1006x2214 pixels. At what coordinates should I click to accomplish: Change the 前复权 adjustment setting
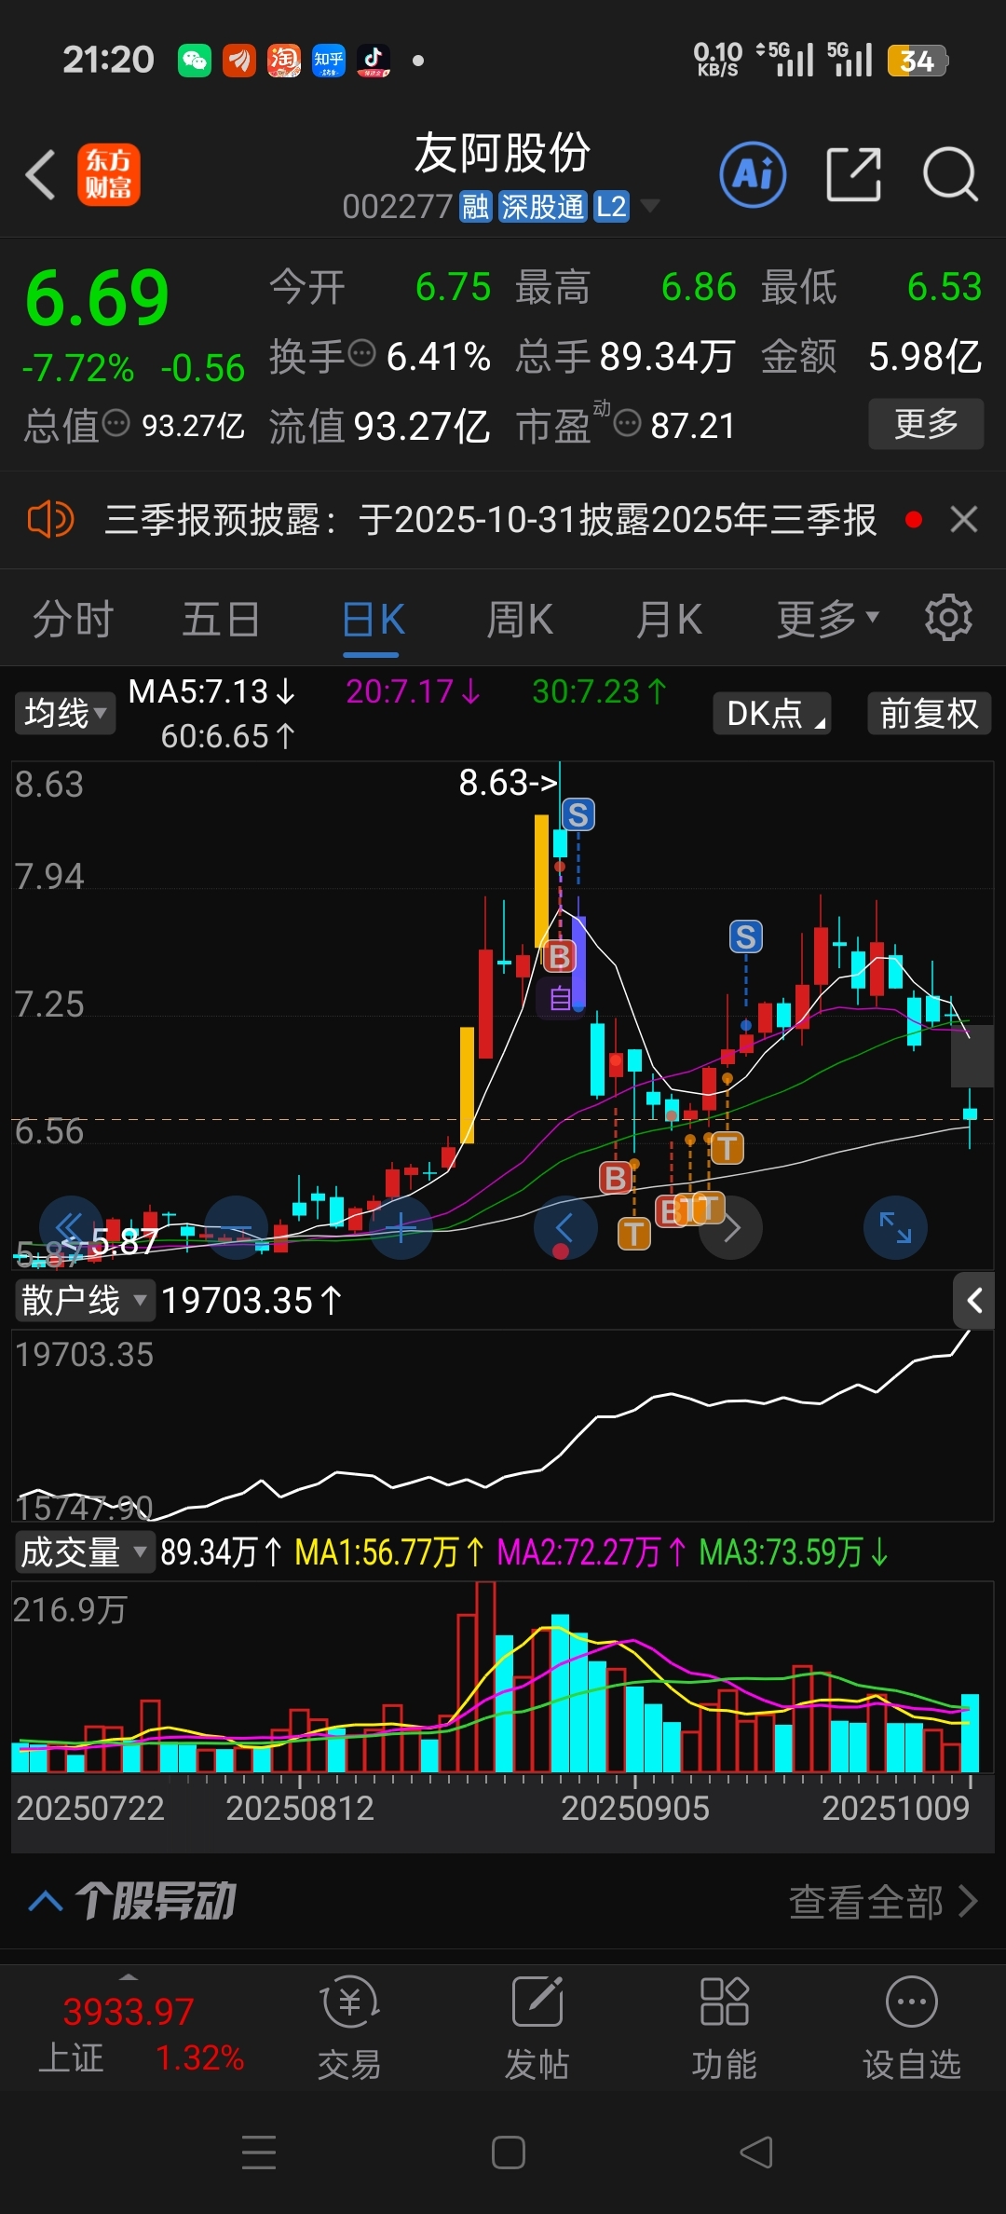pos(929,713)
